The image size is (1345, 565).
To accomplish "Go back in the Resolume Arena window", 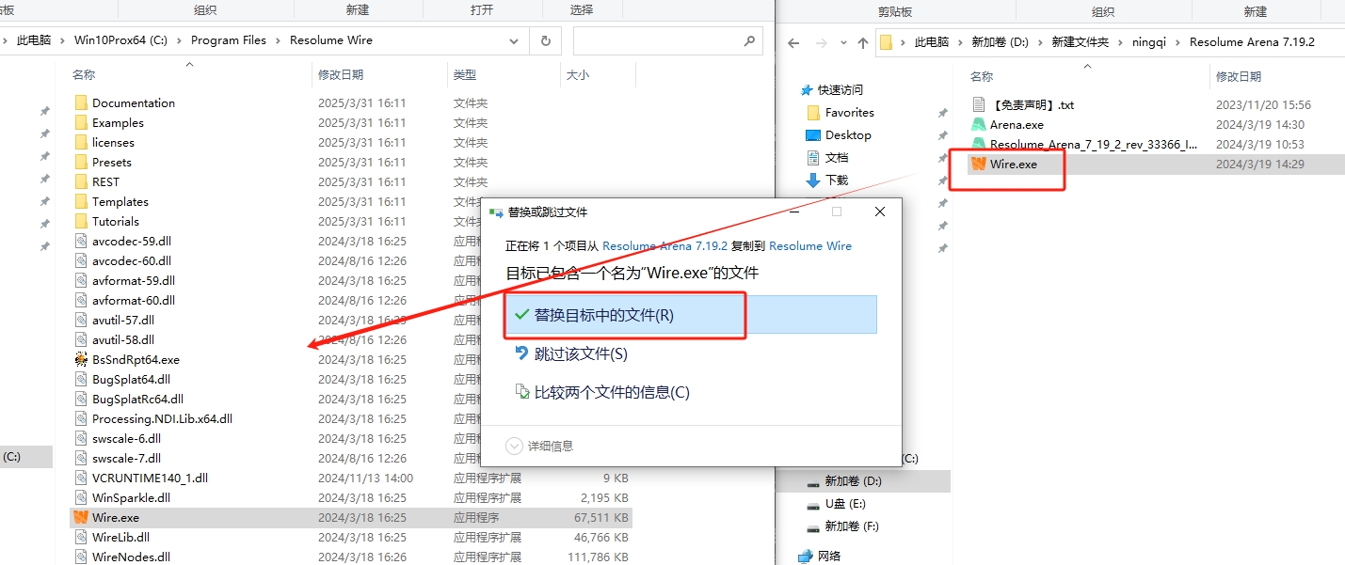I will [x=793, y=42].
